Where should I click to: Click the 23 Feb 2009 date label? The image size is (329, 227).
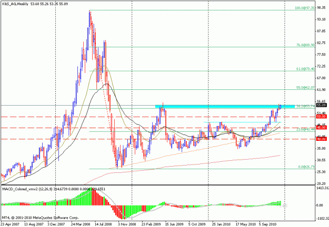pyautogui.click(x=151, y=224)
